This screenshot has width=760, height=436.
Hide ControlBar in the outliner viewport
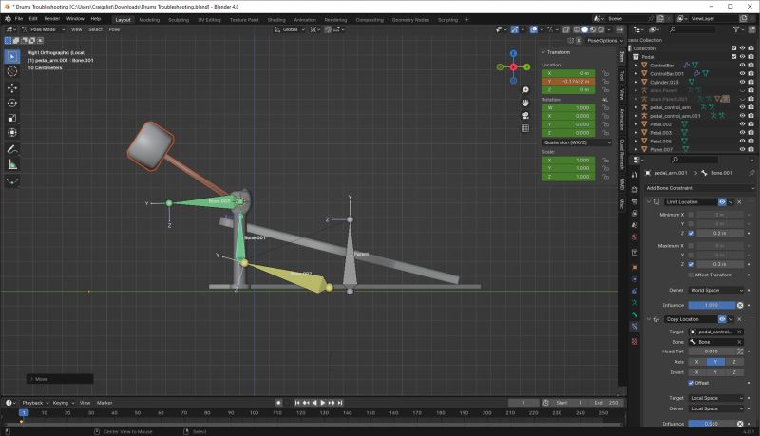click(742, 66)
